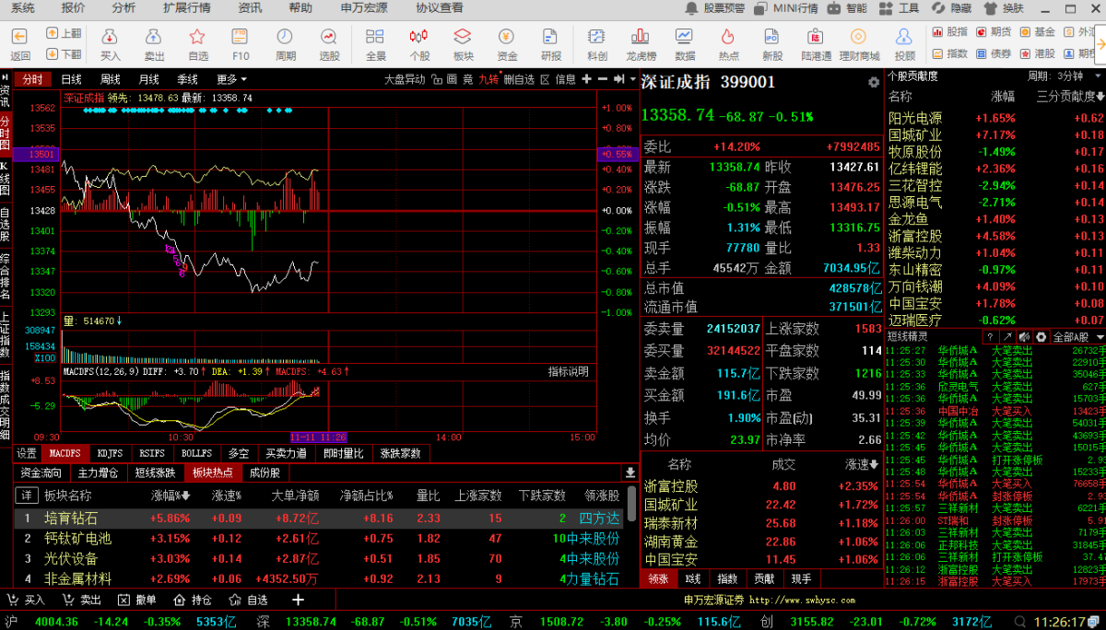Click the 指标说明 button
Viewport: 1106px width, 630px height.
tap(568, 372)
